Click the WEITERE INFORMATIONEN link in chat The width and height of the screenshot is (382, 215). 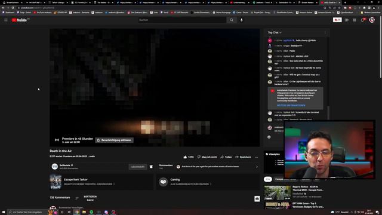291,105
